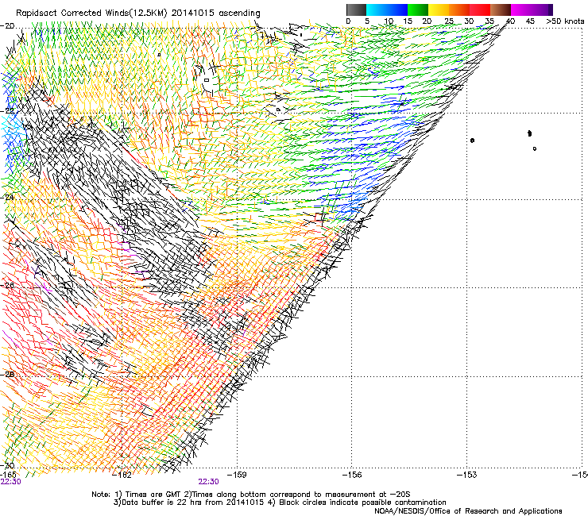The height and width of the screenshot is (516, 588).
Task: Click the -156 longitude axis label
Action: pos(352,475)
